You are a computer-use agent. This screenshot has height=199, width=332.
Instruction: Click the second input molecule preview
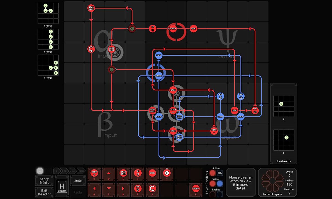coord(48,39)
